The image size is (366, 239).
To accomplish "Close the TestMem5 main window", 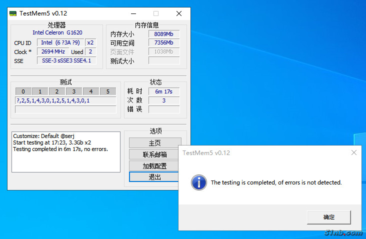I will [179, 13].
